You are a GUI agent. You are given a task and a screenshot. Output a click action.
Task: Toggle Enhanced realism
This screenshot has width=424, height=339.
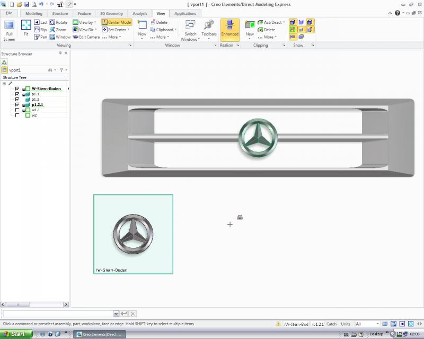tap(230, 30)
